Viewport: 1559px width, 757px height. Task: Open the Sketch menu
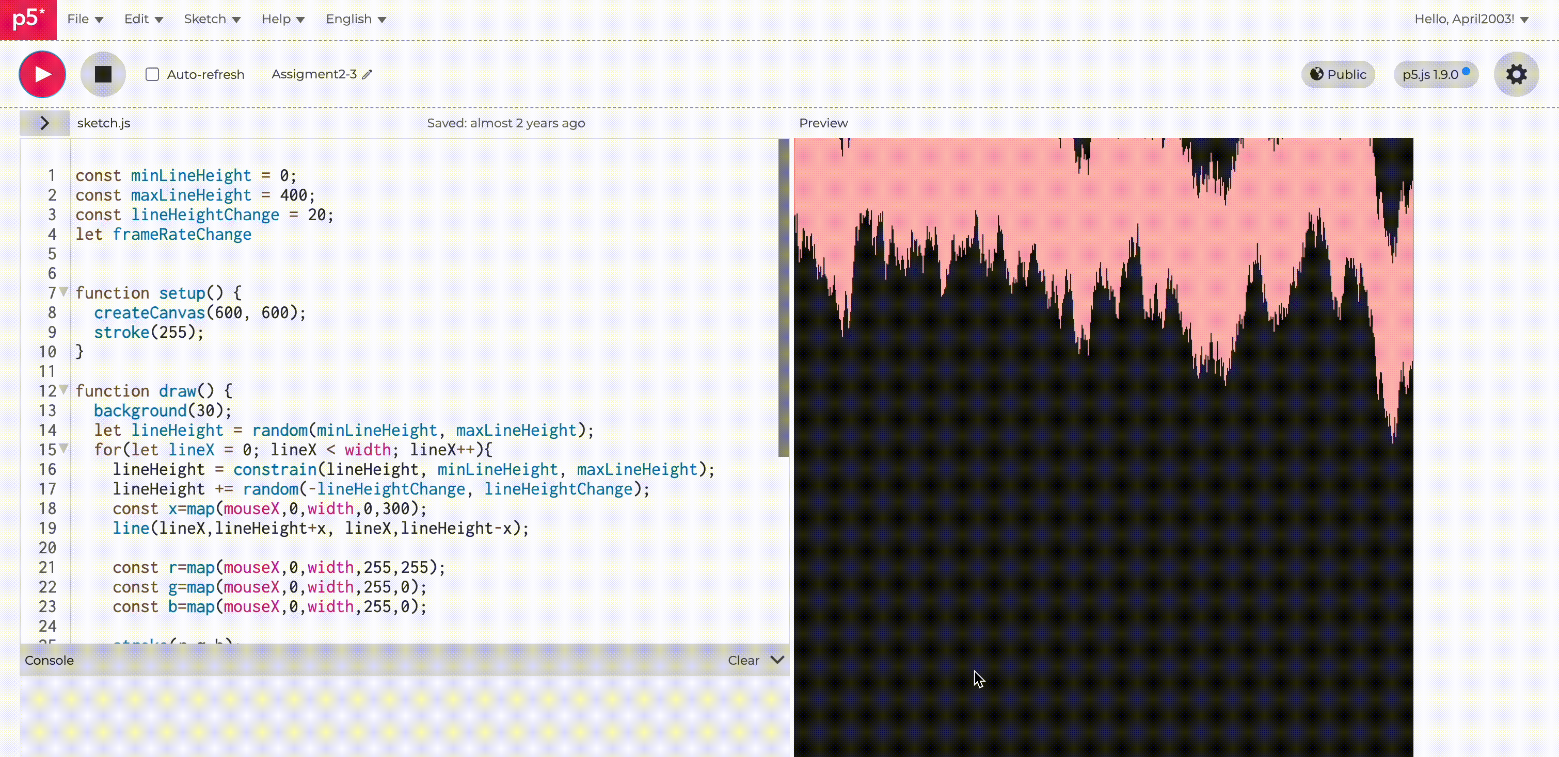(212, 20)
